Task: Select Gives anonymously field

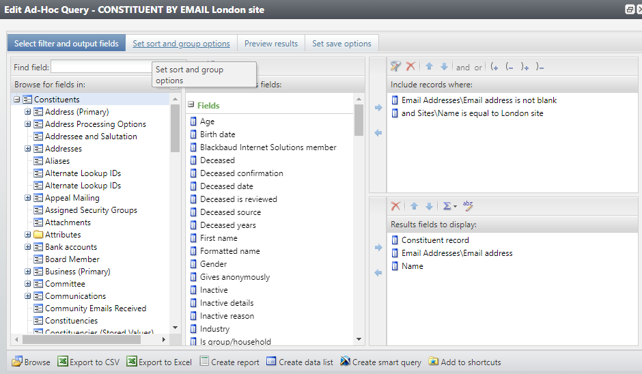Action: pos(235,277)
